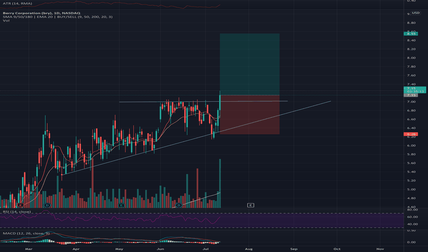
Task: Click the 8.55 profit target price label
Action: (x=411, y=33)
